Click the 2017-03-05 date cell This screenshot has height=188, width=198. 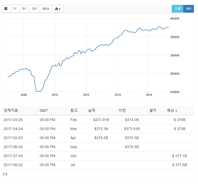(13, 120)
